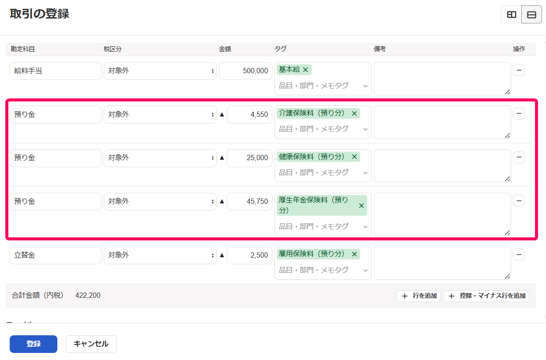Edit account field of 45,750 row
The image size is (546, 360).
click(56, 202)
